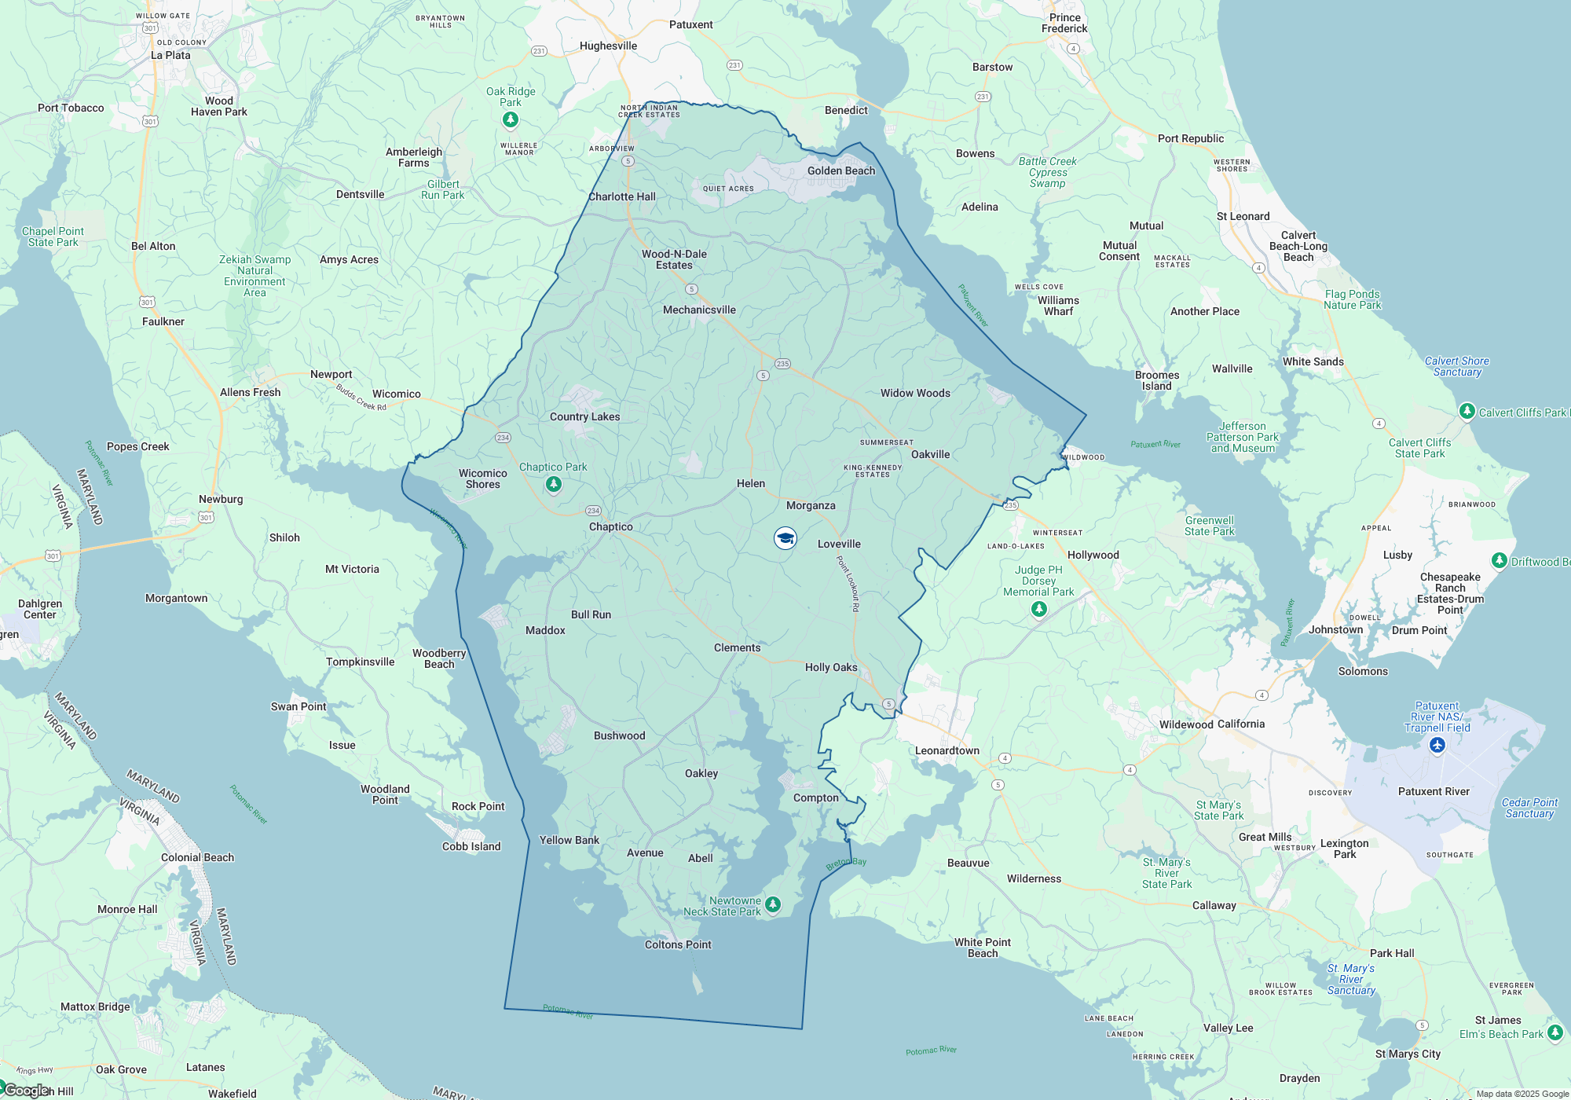Click the Loveville label

839,544
